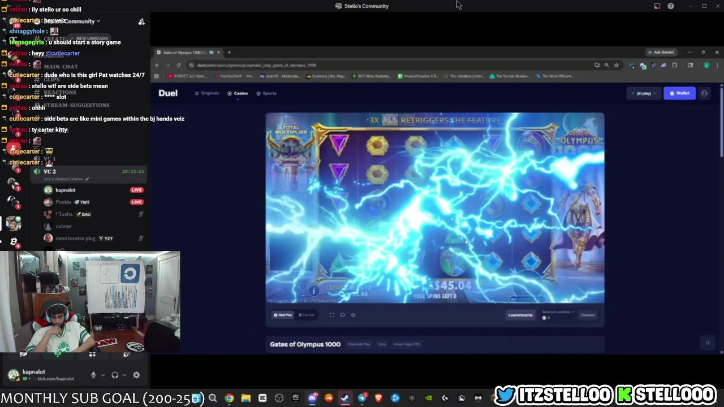Open browser zoom magnifier icon

point(606,65)
